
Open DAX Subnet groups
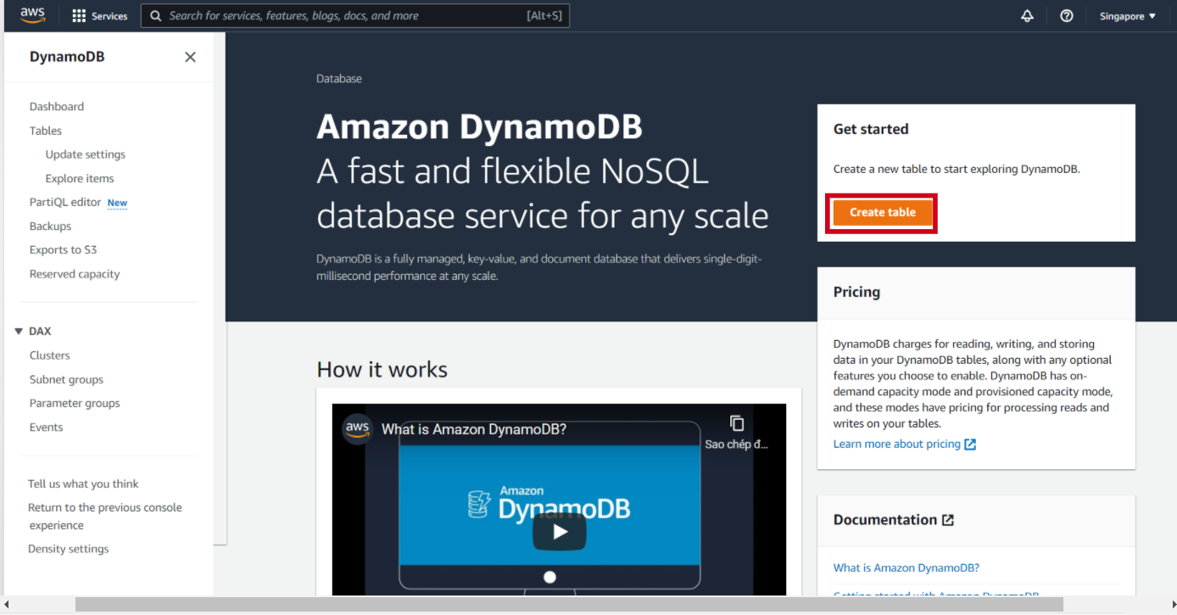click(x=66, y=379)
